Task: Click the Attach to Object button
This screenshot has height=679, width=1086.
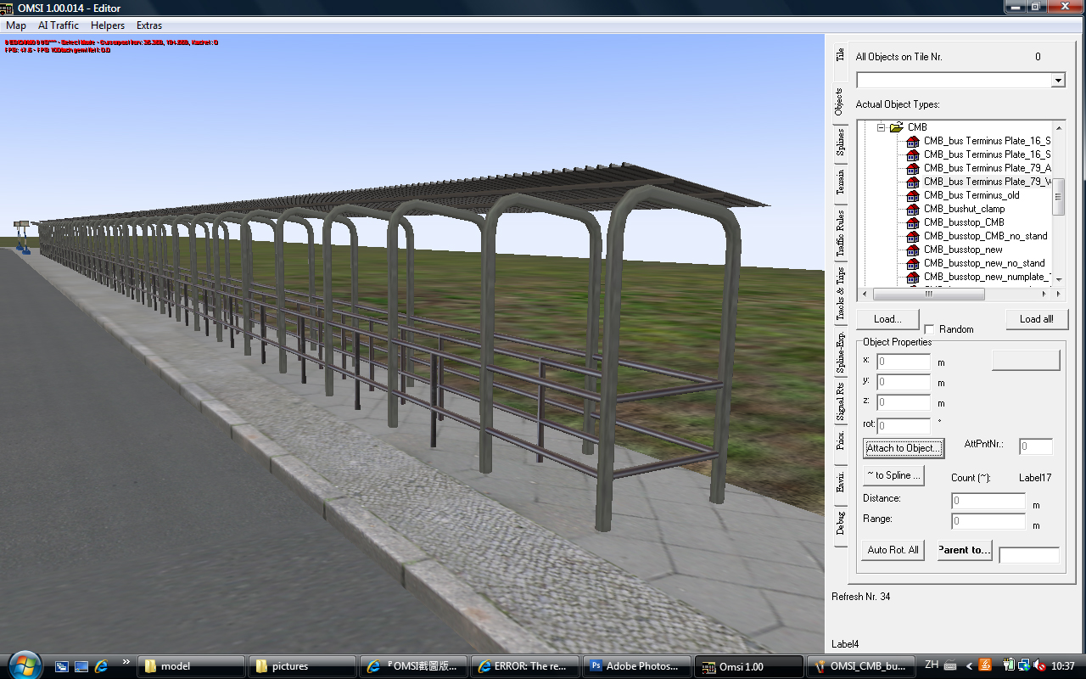Action: (903, 448)
